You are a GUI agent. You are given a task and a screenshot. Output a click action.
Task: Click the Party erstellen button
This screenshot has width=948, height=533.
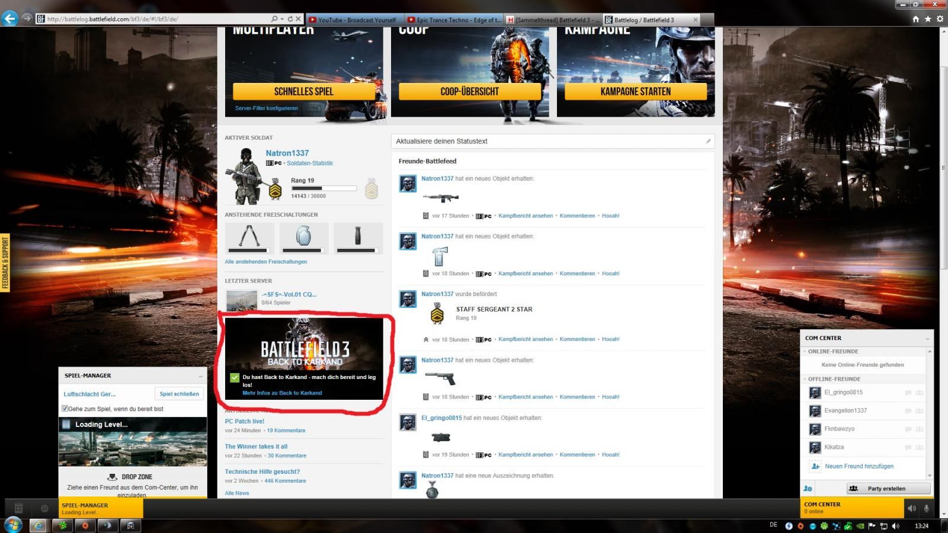click(x=888, y=489)
